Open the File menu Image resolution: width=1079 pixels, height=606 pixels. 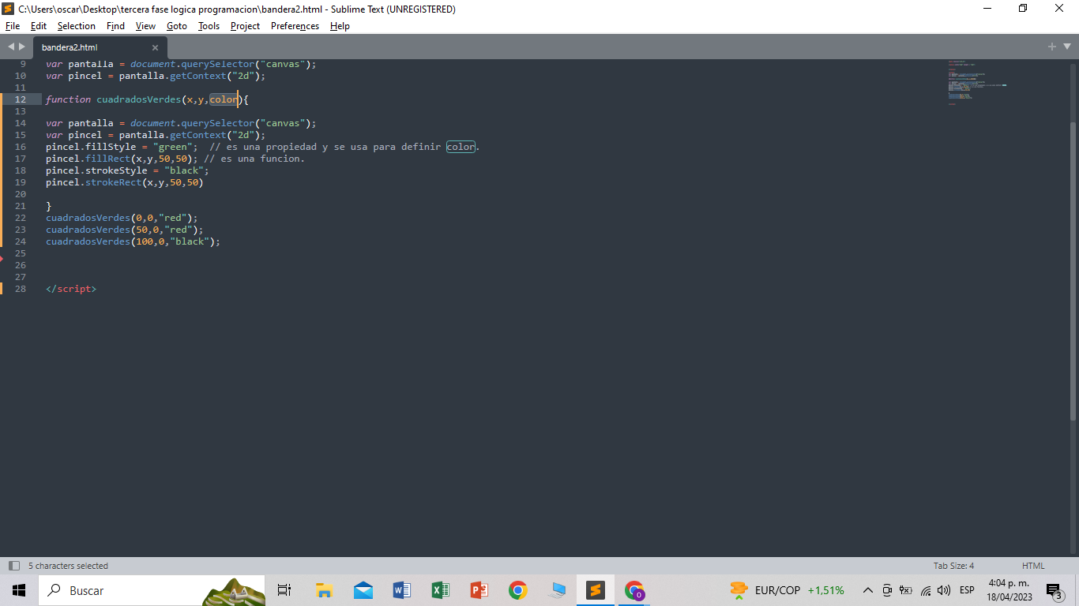point(13,26)
